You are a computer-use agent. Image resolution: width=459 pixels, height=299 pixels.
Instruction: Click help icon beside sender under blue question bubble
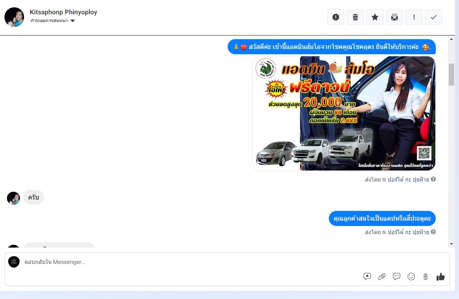[x=433, y=232]
